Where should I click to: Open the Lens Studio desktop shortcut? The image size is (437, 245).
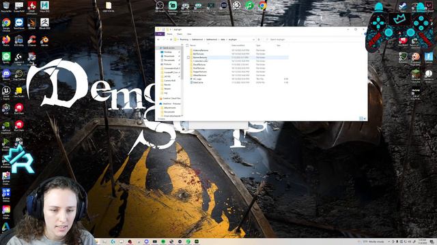(19, 92)
